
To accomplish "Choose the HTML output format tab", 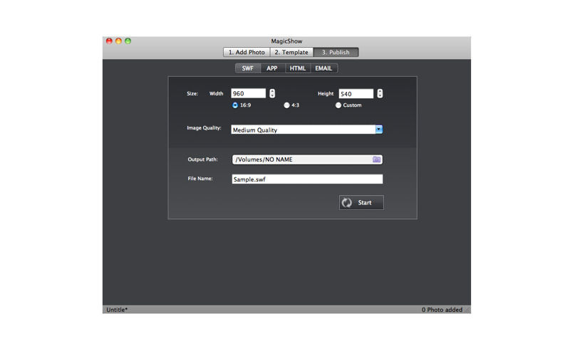I will 298,68.
